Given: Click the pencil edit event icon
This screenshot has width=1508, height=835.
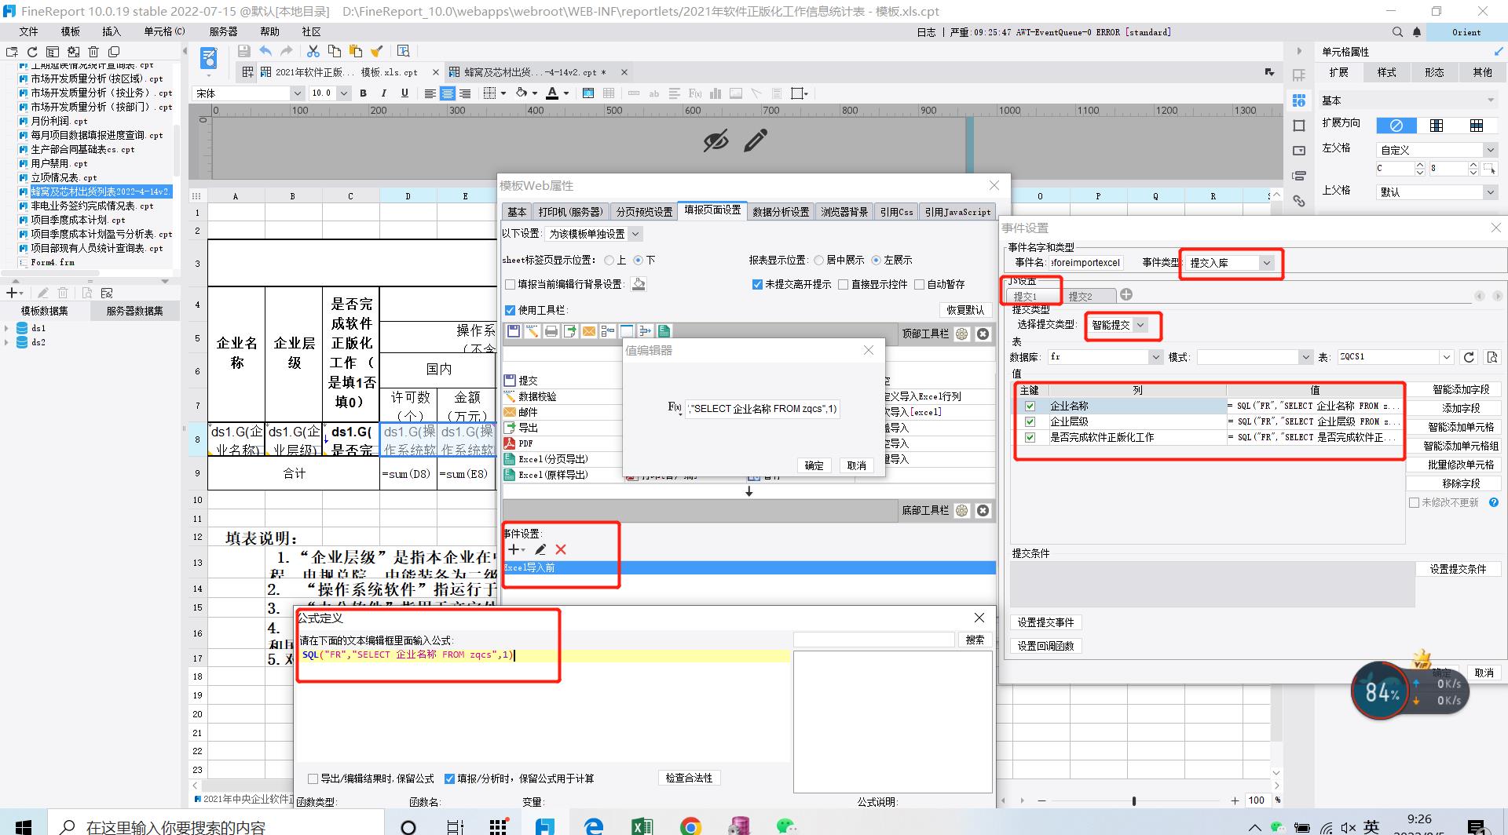Looking at the screenshot, I should coord(540,549).
